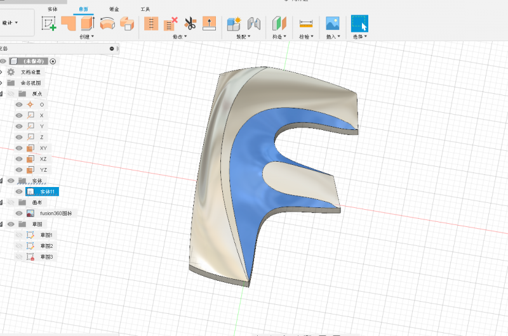Click the XY plane icon

click(30, 148)
